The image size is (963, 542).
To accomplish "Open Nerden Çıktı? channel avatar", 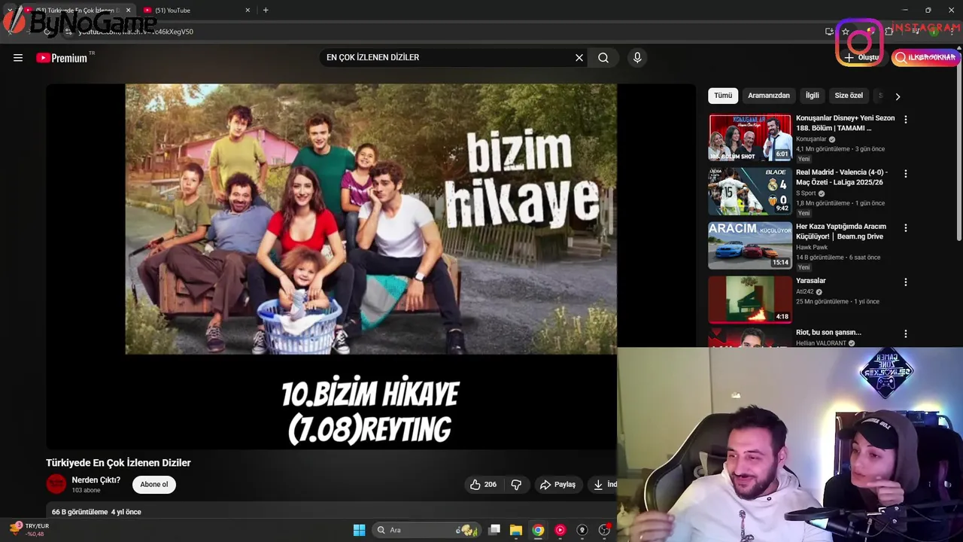I will [x=56, y=484].
